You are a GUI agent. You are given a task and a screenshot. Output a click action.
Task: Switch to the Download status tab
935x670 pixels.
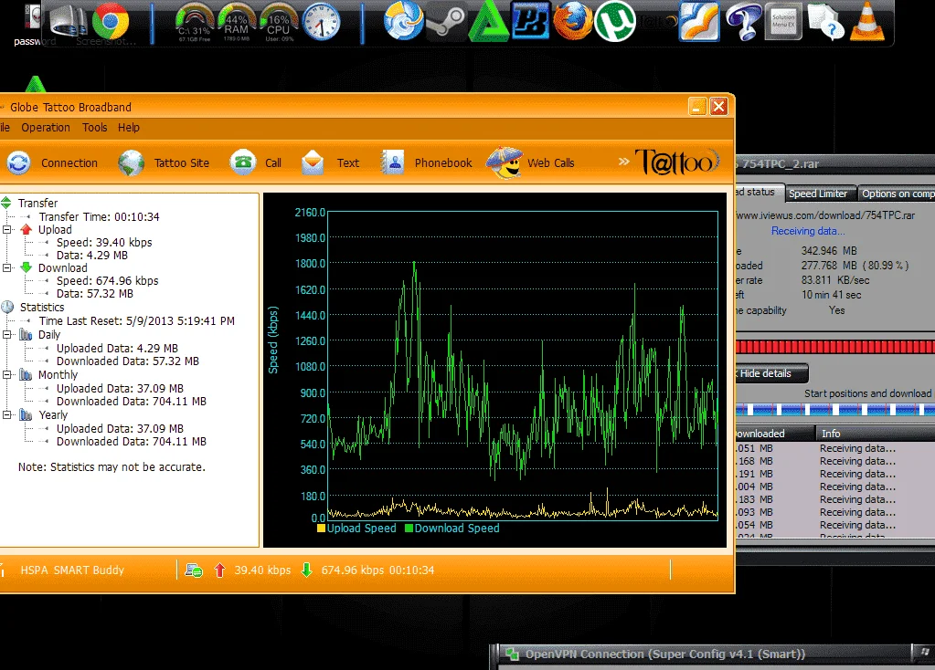pos(758,192)
